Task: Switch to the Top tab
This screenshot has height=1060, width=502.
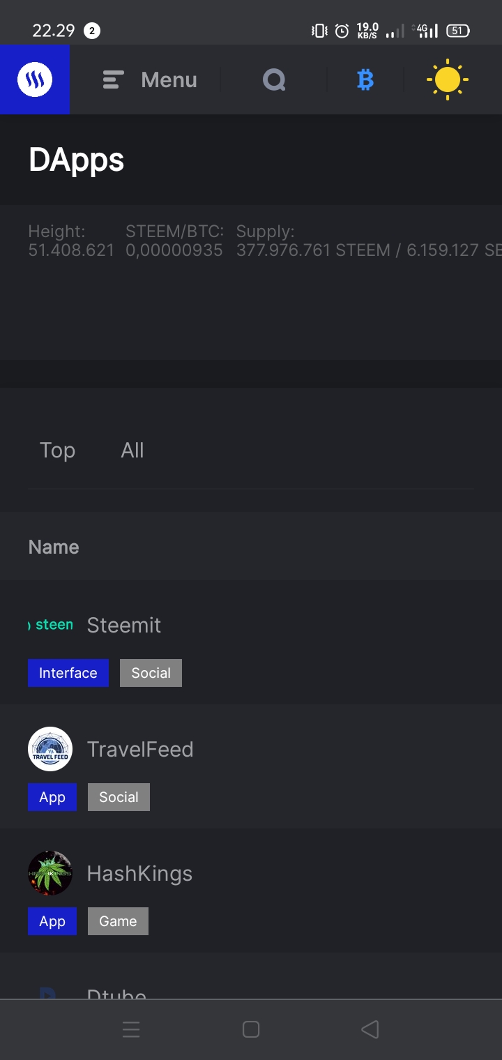Action: 57,450
